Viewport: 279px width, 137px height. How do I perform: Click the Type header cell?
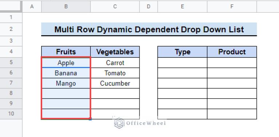click(182, 52)
